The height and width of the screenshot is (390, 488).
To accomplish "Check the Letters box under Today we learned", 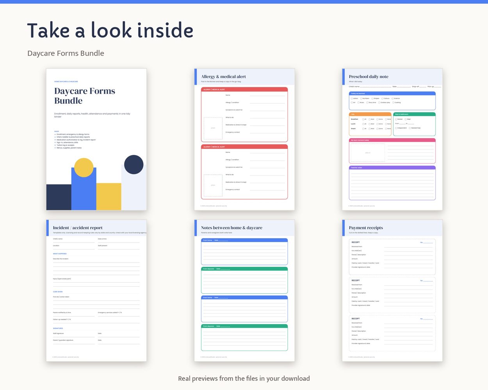I will click(352, 98).
